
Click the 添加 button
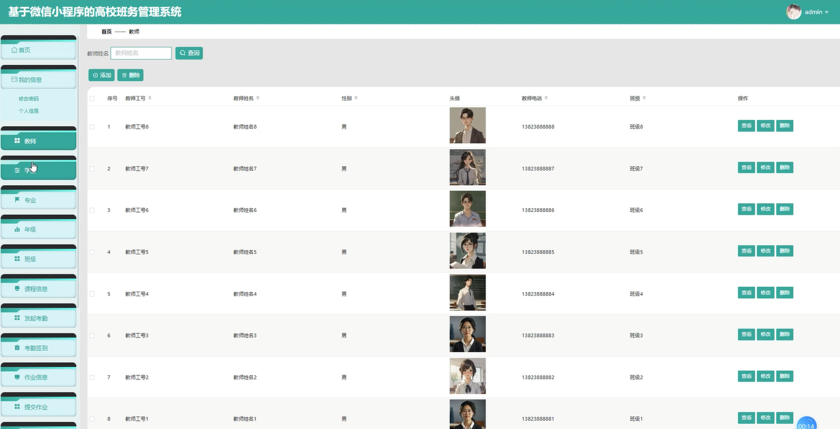pos(101,75)
